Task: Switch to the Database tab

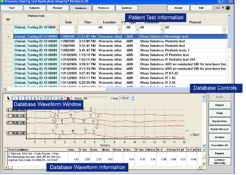Action: pyautogui.click(x=81, y=8)
